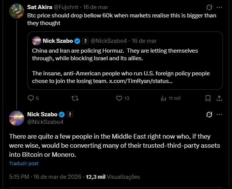232x189 pixels.
Task: Reply to Sat Akira's tweet
Action: click(x=31, y=98)
